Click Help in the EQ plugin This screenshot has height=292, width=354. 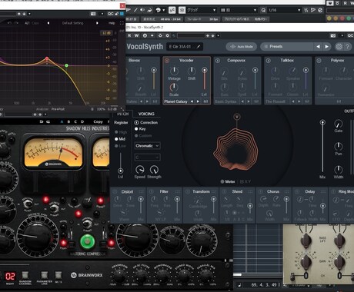[x=112, y=23]
